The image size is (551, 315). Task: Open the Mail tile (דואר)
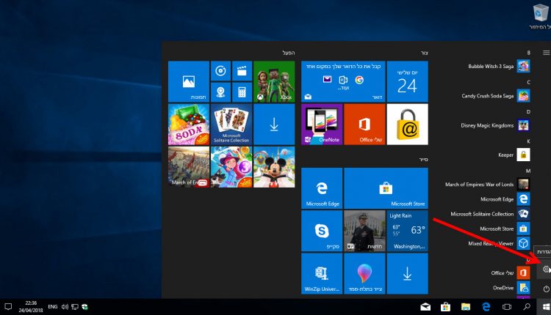tap(343, 81)
